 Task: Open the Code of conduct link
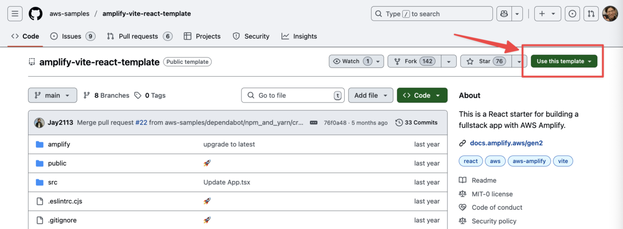click(x=497, y=207)
